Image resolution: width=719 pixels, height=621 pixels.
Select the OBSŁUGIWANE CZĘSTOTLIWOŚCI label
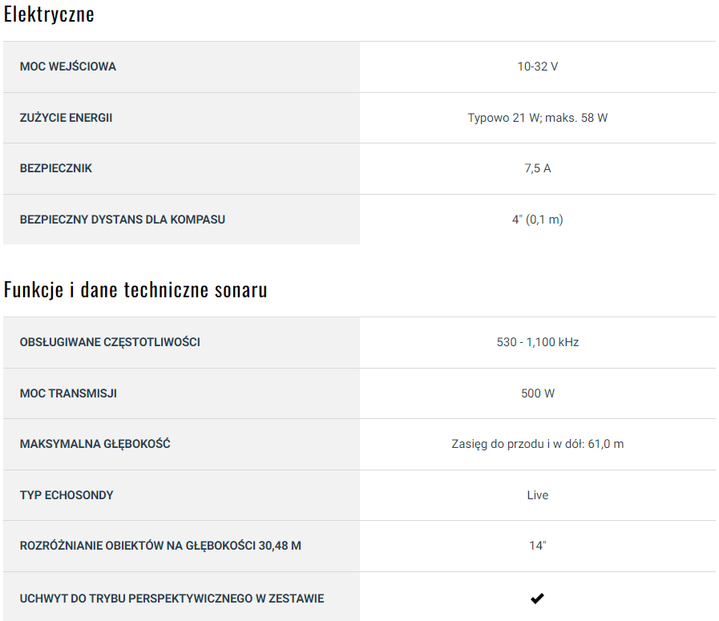pyautogui.click(x=110, y=342)
